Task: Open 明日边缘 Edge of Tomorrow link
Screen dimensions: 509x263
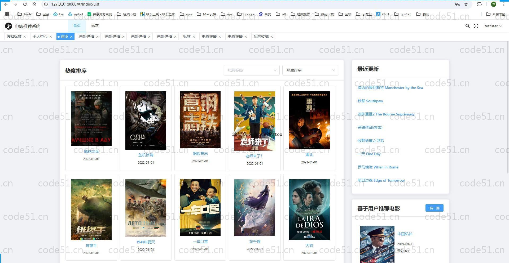Action: [x=381, y=180]
